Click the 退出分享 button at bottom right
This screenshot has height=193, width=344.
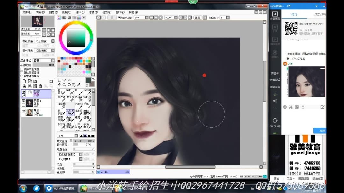pos(319,179)
